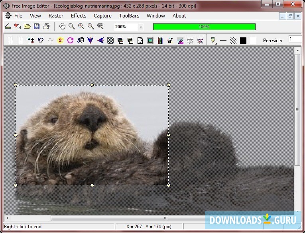Screen dimensions: 305x233
Task: Click the Pen width input field
Action: 295,40
